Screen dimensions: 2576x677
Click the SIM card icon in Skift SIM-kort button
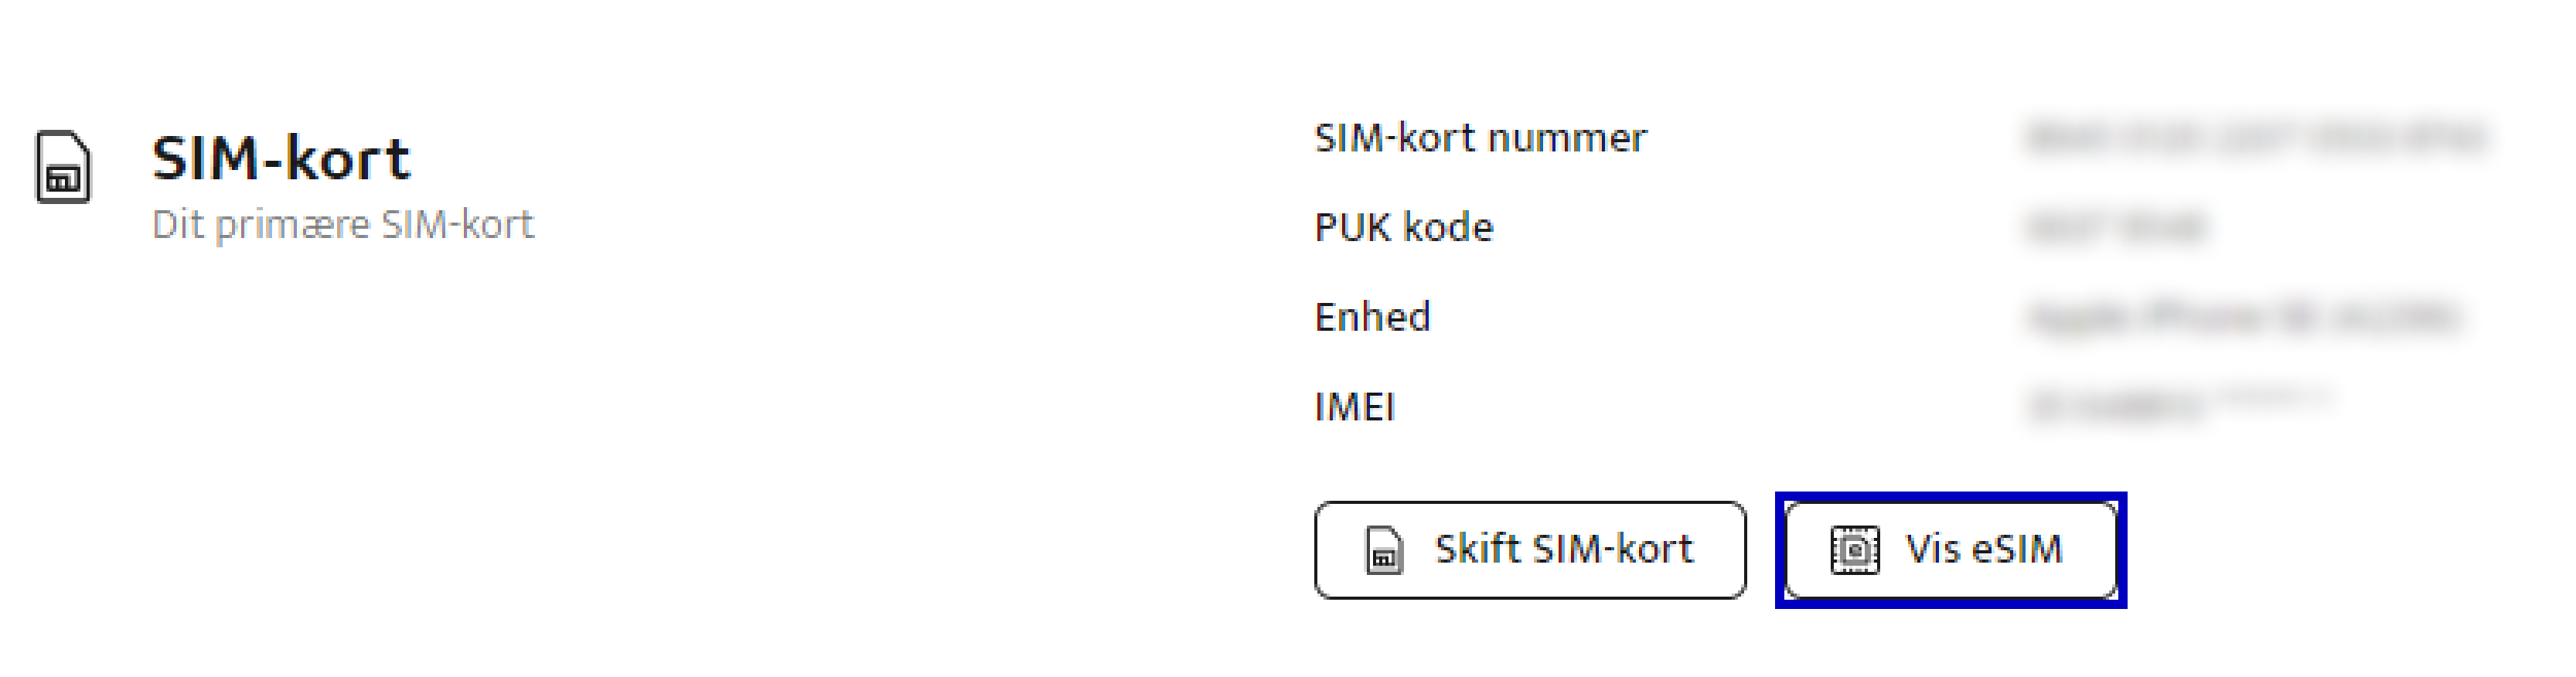[1384, 550]
